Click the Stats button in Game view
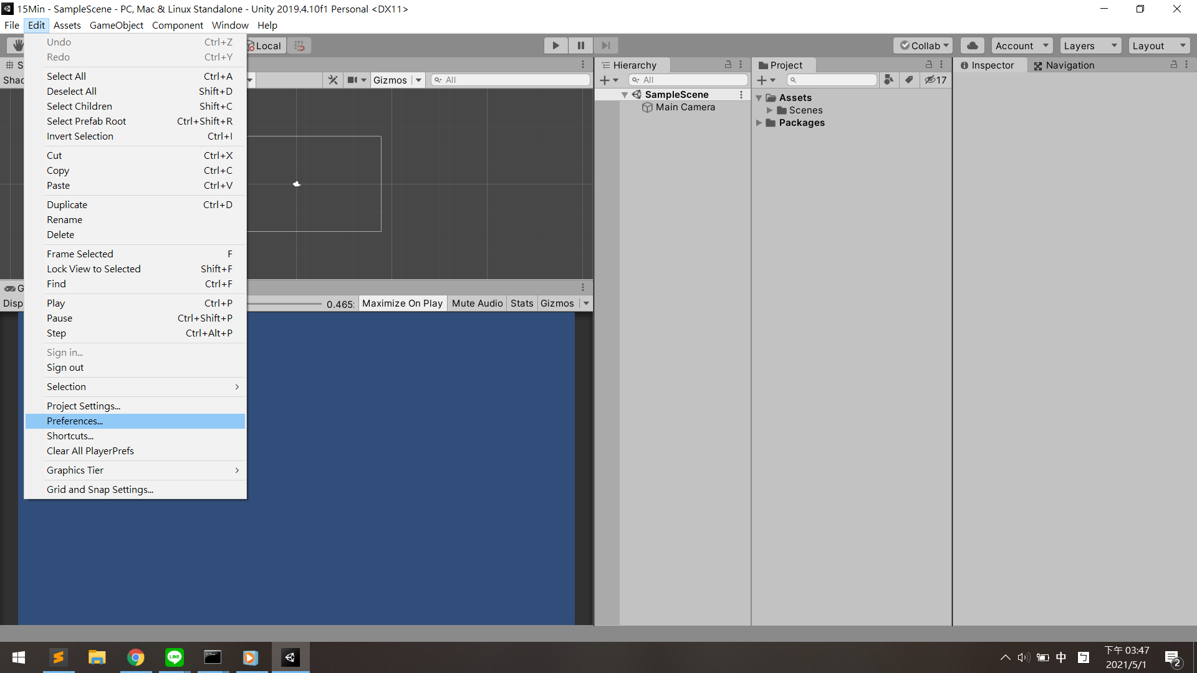The width and height of the screenshot is (1197, 673). click(522, 303)
